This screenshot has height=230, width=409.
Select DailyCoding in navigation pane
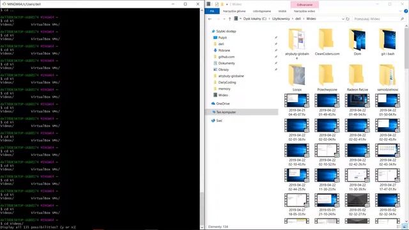[227, 82]
